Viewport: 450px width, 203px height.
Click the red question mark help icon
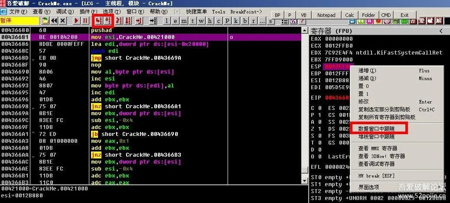pos(302,21)
